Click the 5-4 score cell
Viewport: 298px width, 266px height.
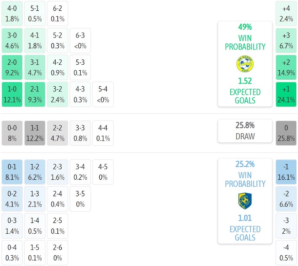103,94
